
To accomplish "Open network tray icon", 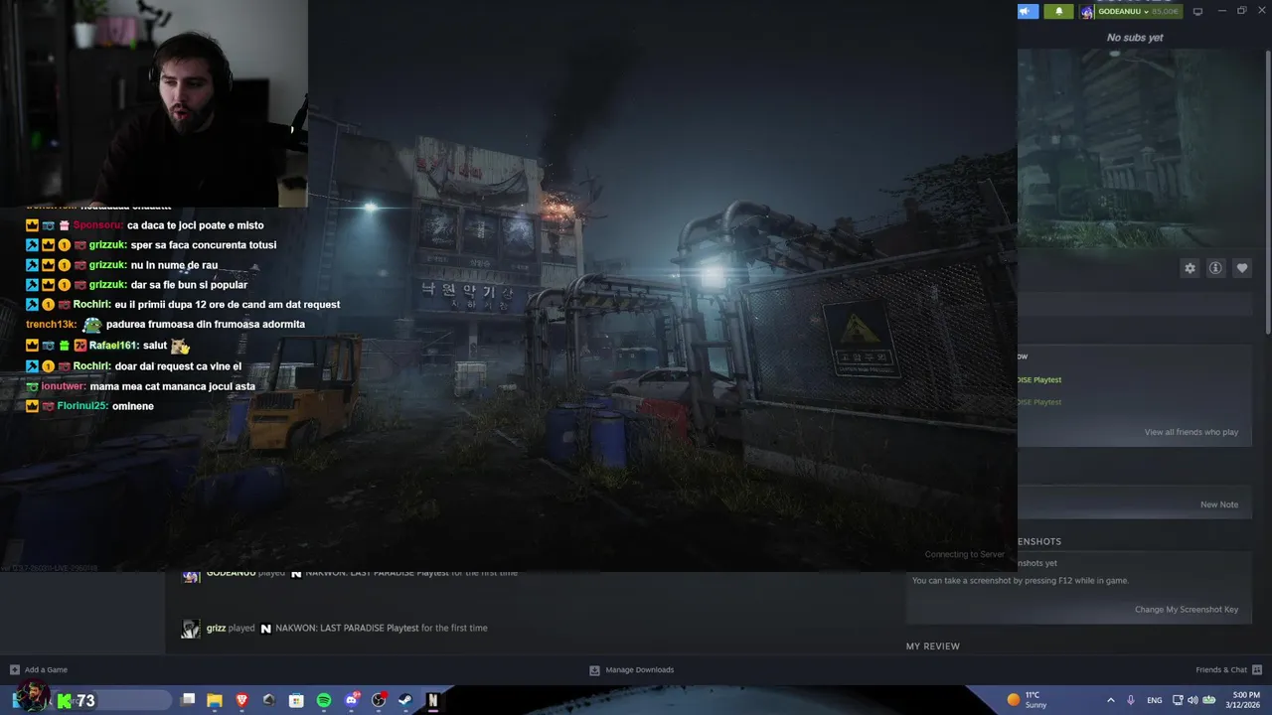I will point(1178,700).
